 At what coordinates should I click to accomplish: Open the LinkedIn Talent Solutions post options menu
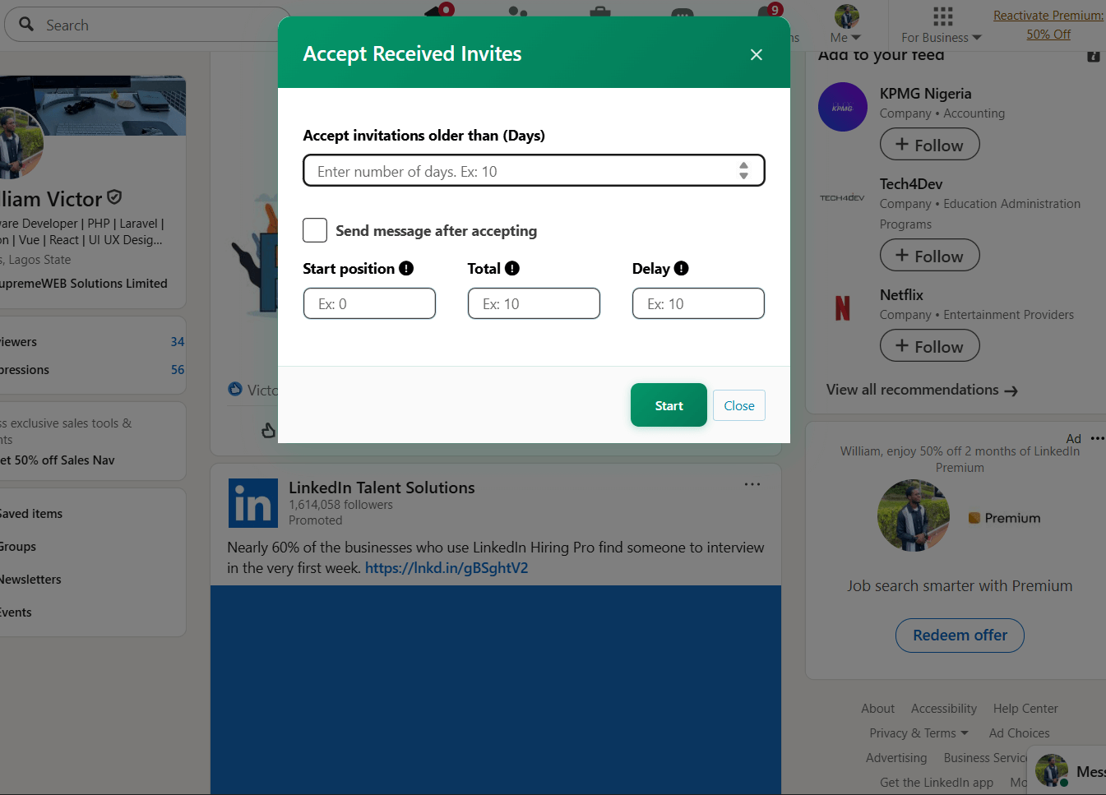click(752, 485)
